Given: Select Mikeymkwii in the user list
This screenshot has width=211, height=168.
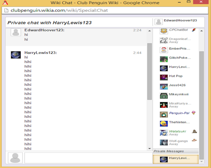Looking at the screenshot, I should 179,94.
